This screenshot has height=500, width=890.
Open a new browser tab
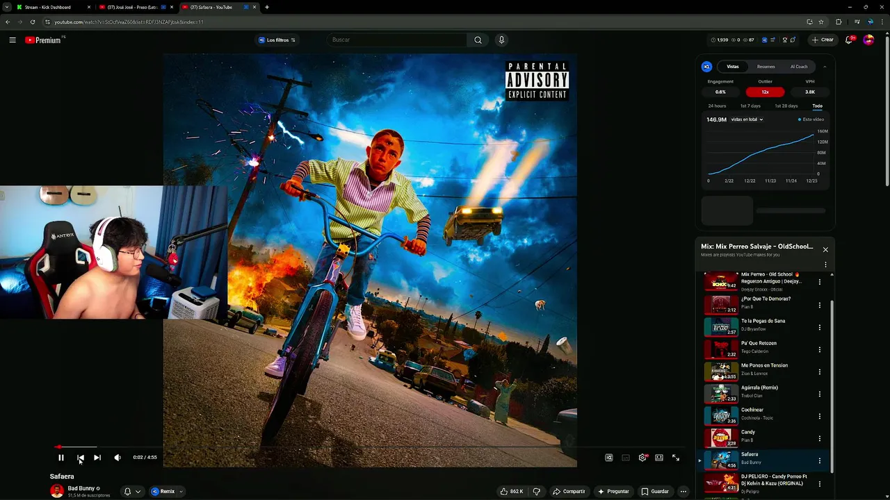point(267,7)
